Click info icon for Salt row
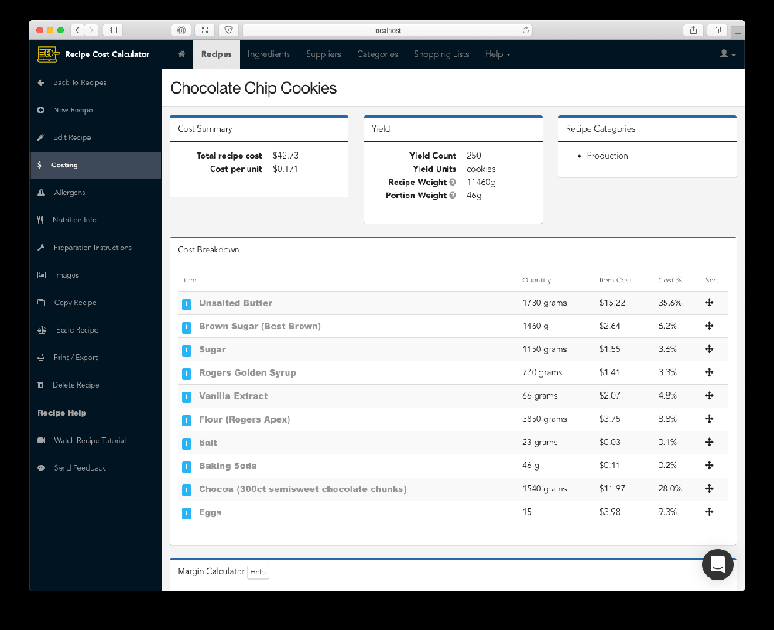Viewport: 774px width, 630px height. coord(187,443)
